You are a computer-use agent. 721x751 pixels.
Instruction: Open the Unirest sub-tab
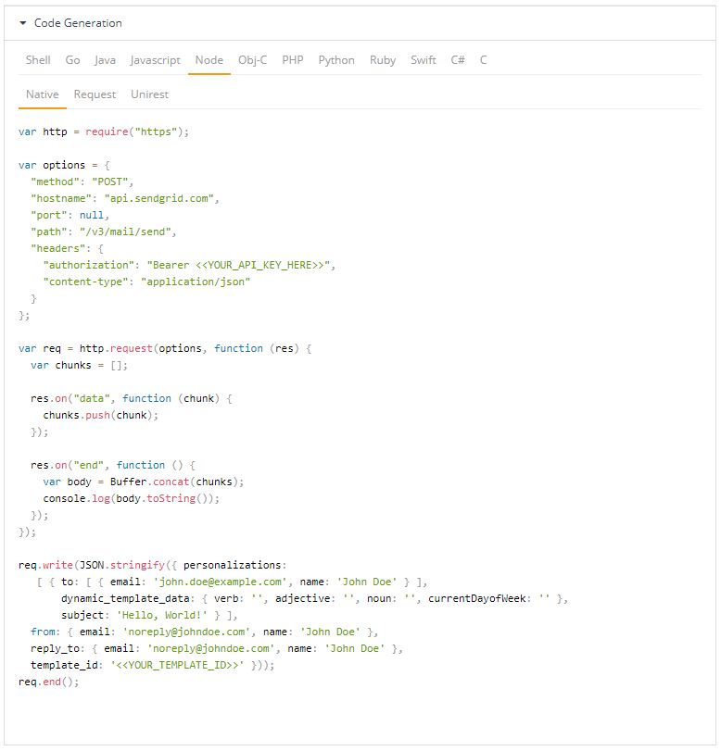pyautogui.click(x=149, y=94)
